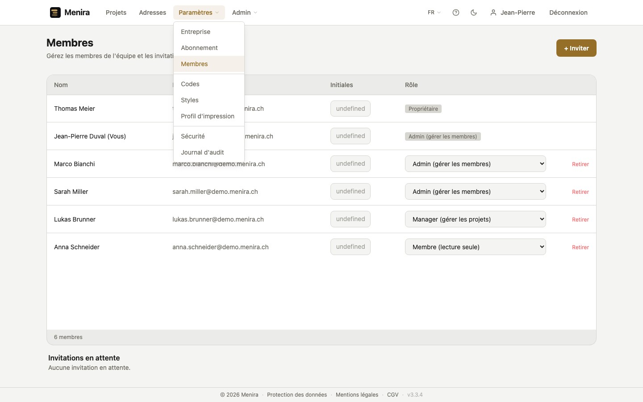Viewport: 643px width, 402px height.
Task: Open Sécurité settings menu entry
Action: coord(209,136)
